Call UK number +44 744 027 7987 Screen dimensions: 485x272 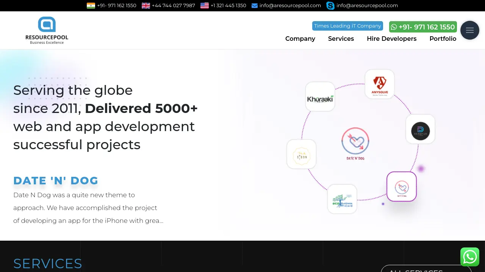(x=174, y=6)
